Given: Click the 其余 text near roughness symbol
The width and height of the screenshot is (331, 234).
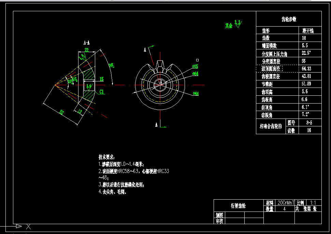Looking at the screenshot, I should point(229,26).
